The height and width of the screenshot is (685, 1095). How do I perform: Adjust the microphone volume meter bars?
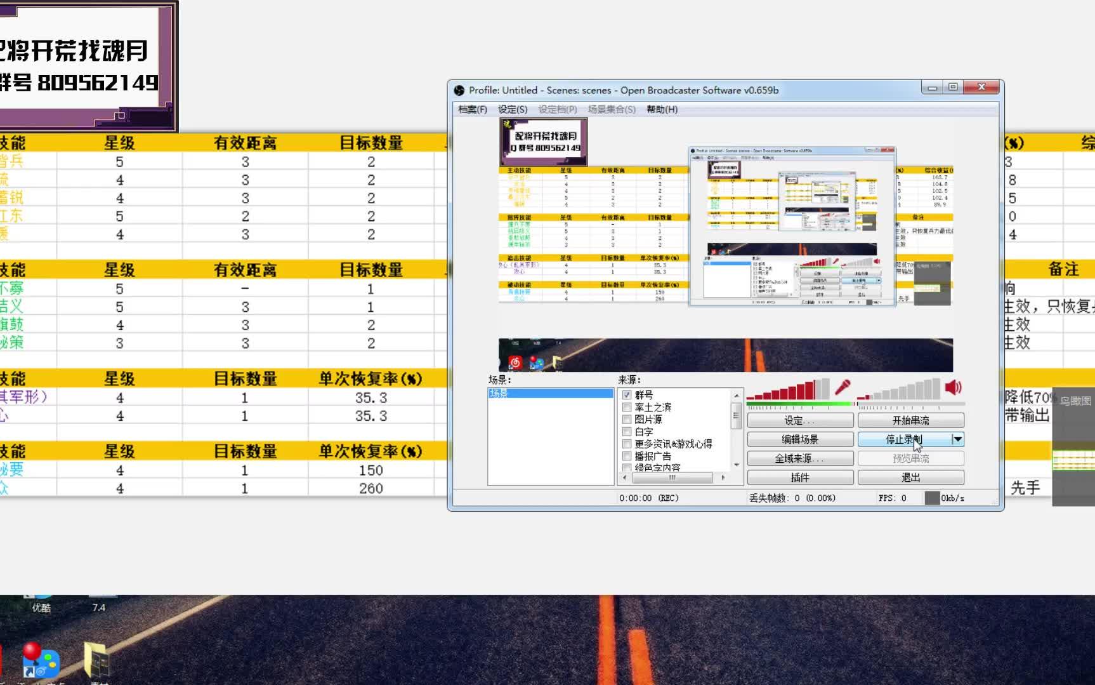coord(788,389)
